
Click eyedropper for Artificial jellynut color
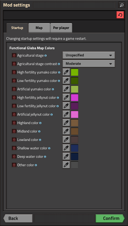pyautogui.click(x=66, y=114)
